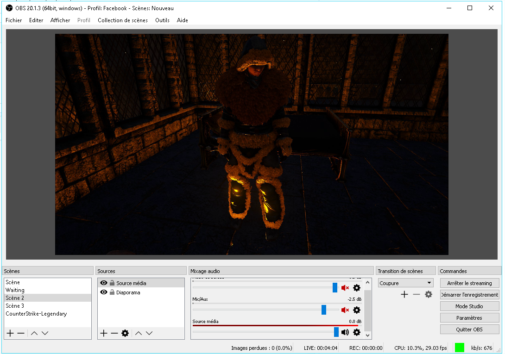Mute the Source média audio channel
This screenshot has width=505, height=354.
click(345, 332)
